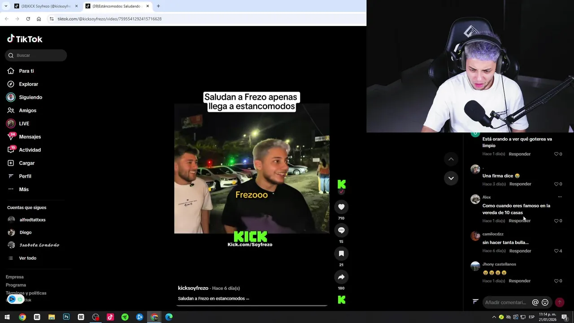Reply to the 'goterea va limpio' comment
The height and width of the screenshot is (323, 574).
(519, 154)
